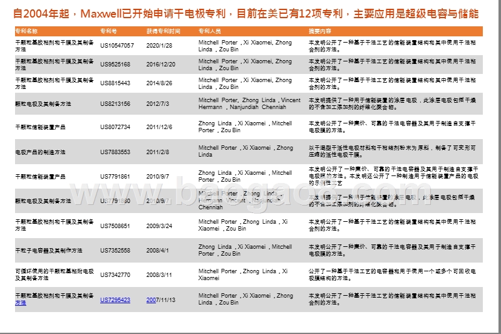This screenshot has height=334, width=501.
Task: Select patent number US7342770
Action: tap(115, 274)
